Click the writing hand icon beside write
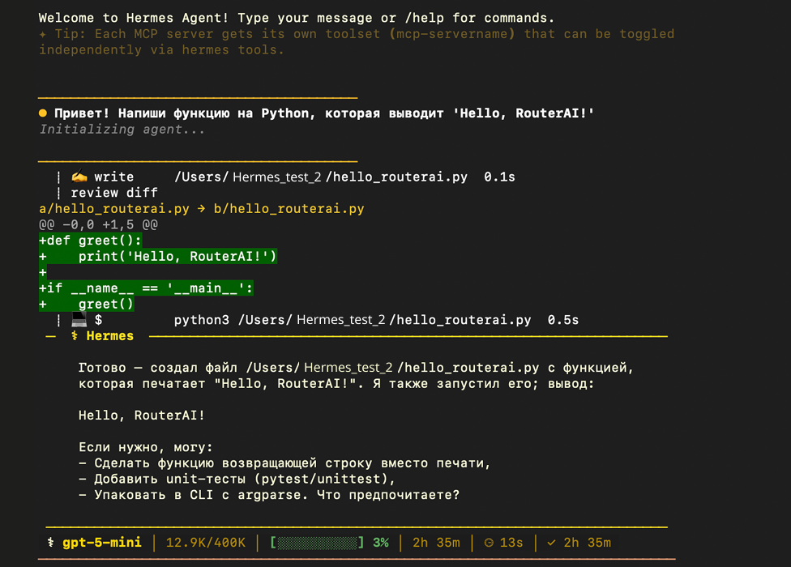The image size is (791, 567). coord(79,177)
